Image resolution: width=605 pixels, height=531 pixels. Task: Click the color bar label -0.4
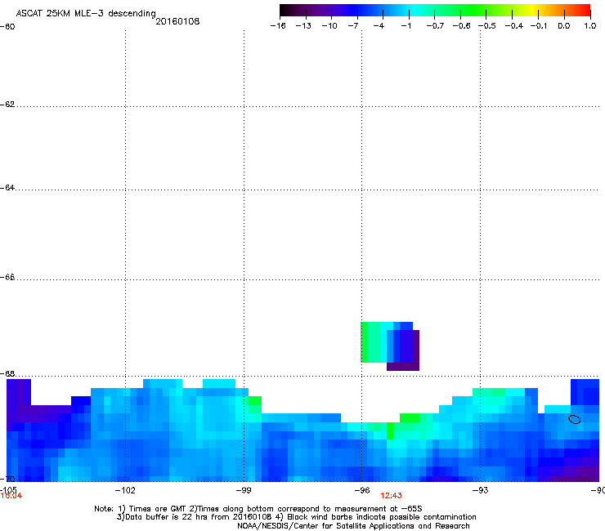pyautogui.click(x=514, y=26)
